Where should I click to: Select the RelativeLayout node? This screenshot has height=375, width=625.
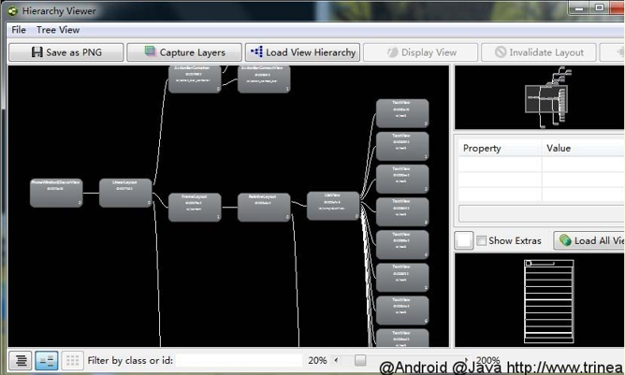point(264,208)
